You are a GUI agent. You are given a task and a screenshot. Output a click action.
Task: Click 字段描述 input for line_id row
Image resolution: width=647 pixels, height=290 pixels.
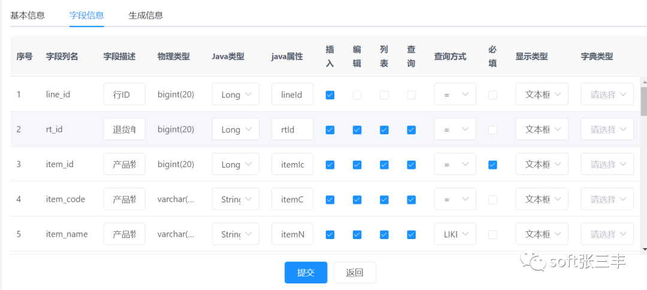125,95
